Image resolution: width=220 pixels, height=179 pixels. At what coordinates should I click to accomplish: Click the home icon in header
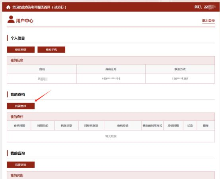pos(8,7)
